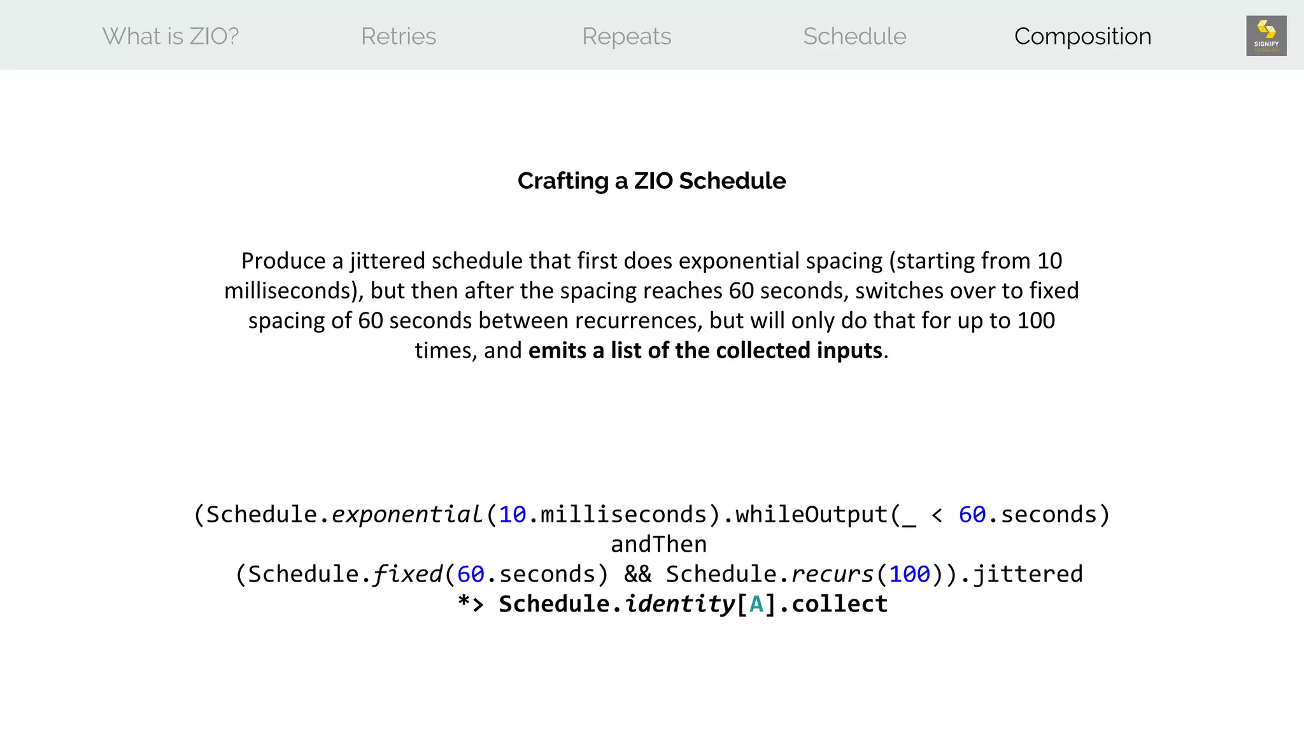The width and height of the screenshot is (1304, 733).
Task: Open the Composition section tab
Action: pyautogui.click(x=1082, y=36)
